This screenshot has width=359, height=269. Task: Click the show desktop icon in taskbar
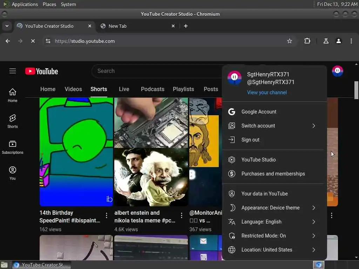[4, 265]
